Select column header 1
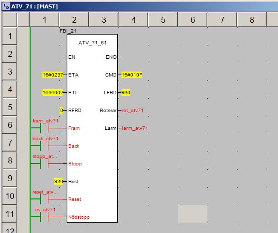The width and height of the screenshot is (278, 233). coord(44,20)
